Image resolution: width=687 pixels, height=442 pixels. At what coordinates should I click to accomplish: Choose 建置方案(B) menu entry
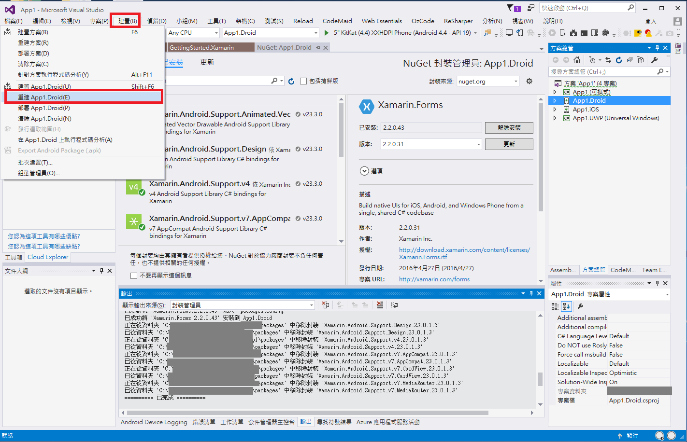coord(83,32)
